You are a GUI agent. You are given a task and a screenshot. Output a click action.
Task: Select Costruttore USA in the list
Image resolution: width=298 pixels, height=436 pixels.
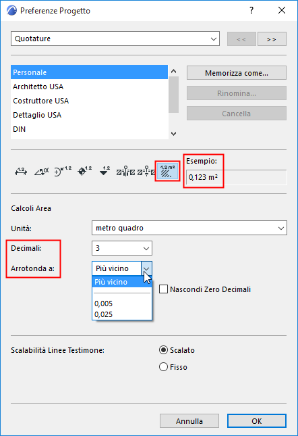click(89, 101)
